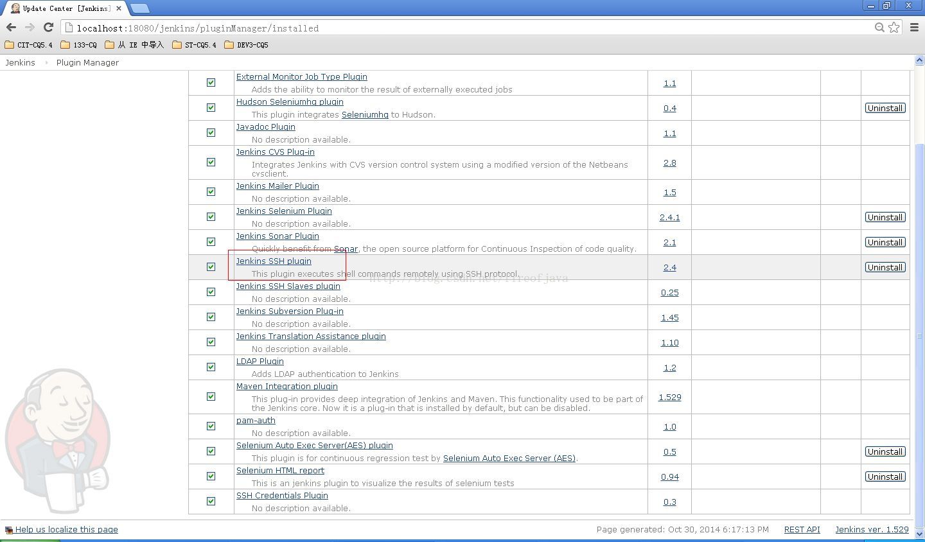The image size is (925, 542).
Task: Uninstall the Selenium Auto Exec Server plugin
Action: [885, 451]
